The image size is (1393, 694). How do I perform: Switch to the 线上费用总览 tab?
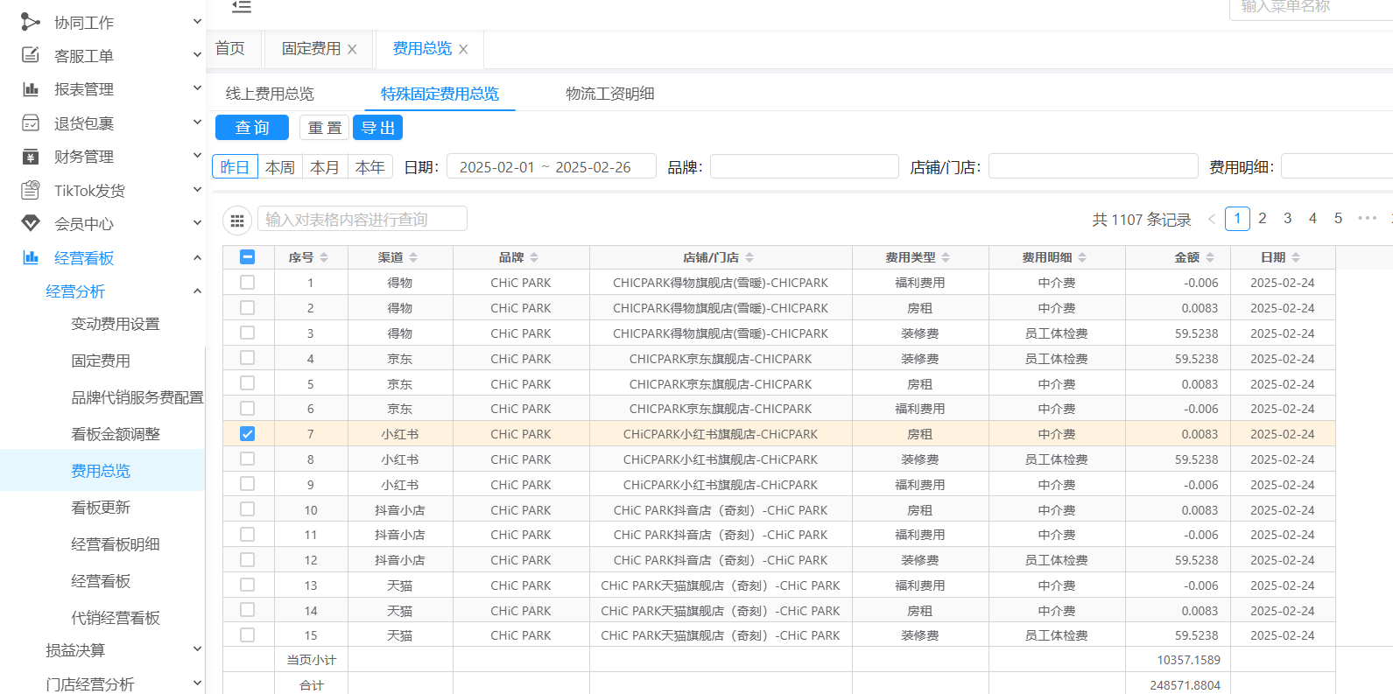pos(270,94)
